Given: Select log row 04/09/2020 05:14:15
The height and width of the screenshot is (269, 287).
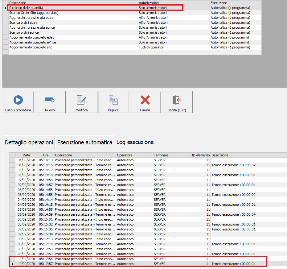Looking at the screenshot, I should (148, 205).
